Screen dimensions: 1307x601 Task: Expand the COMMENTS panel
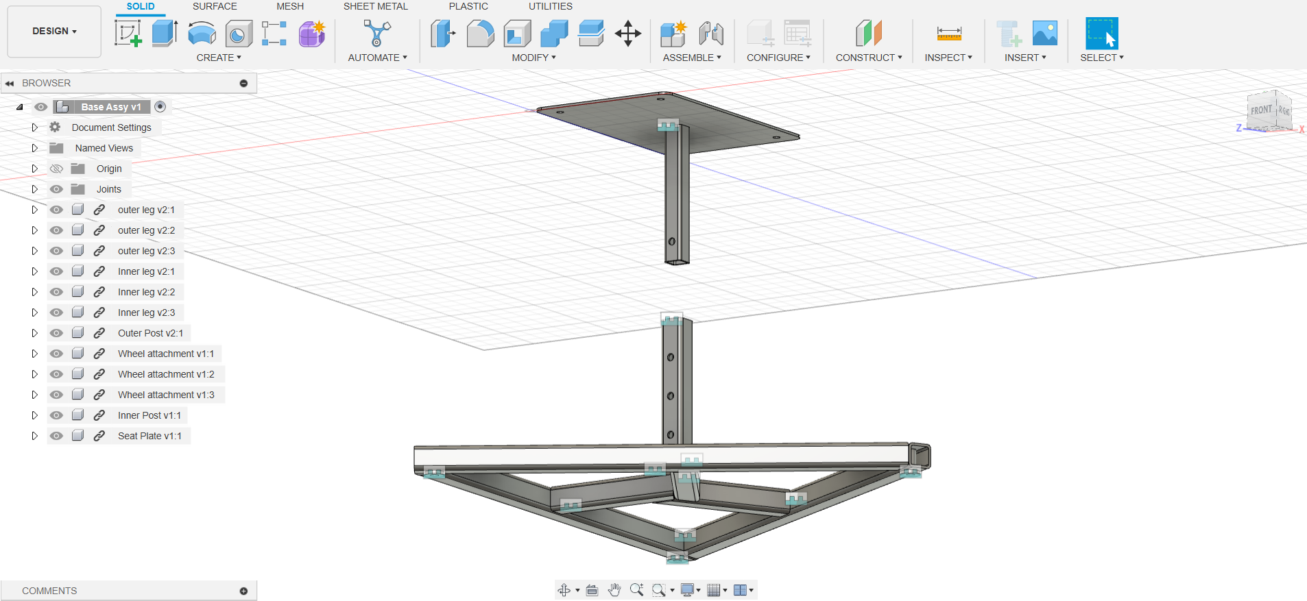click(x=243, y=591)
